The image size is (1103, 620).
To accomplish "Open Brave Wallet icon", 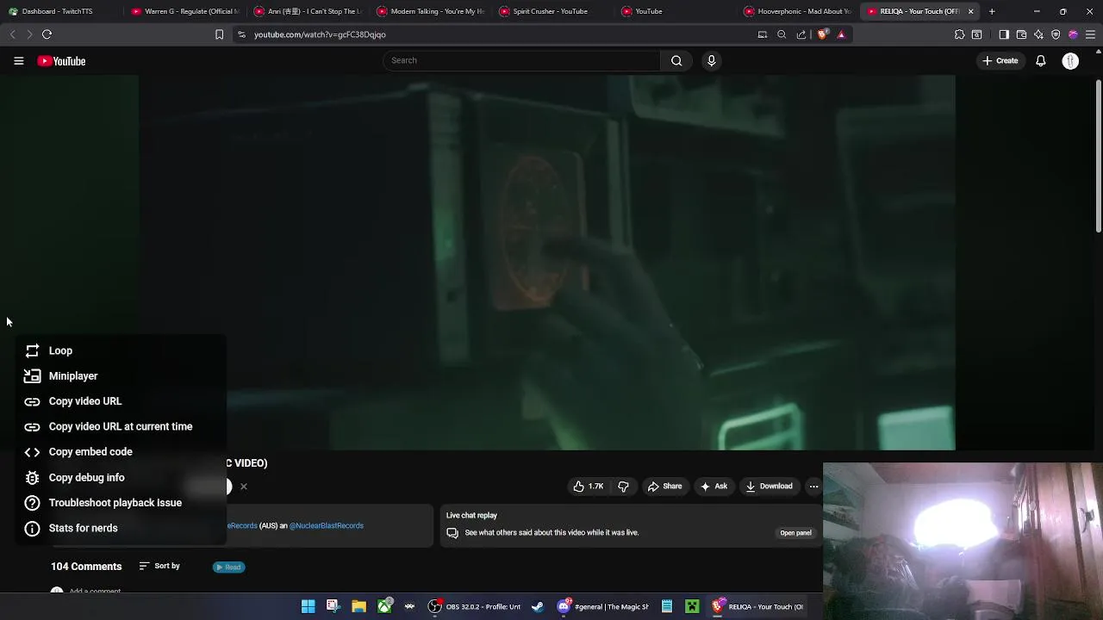I will click(1021, 34).
